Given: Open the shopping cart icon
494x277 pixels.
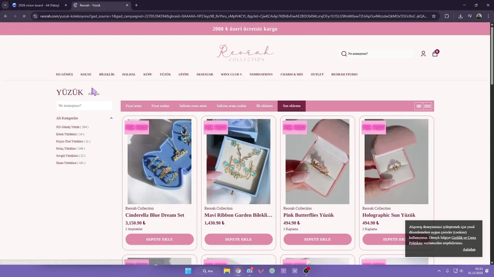Looking at the screenshot, I should coord(435,54).
